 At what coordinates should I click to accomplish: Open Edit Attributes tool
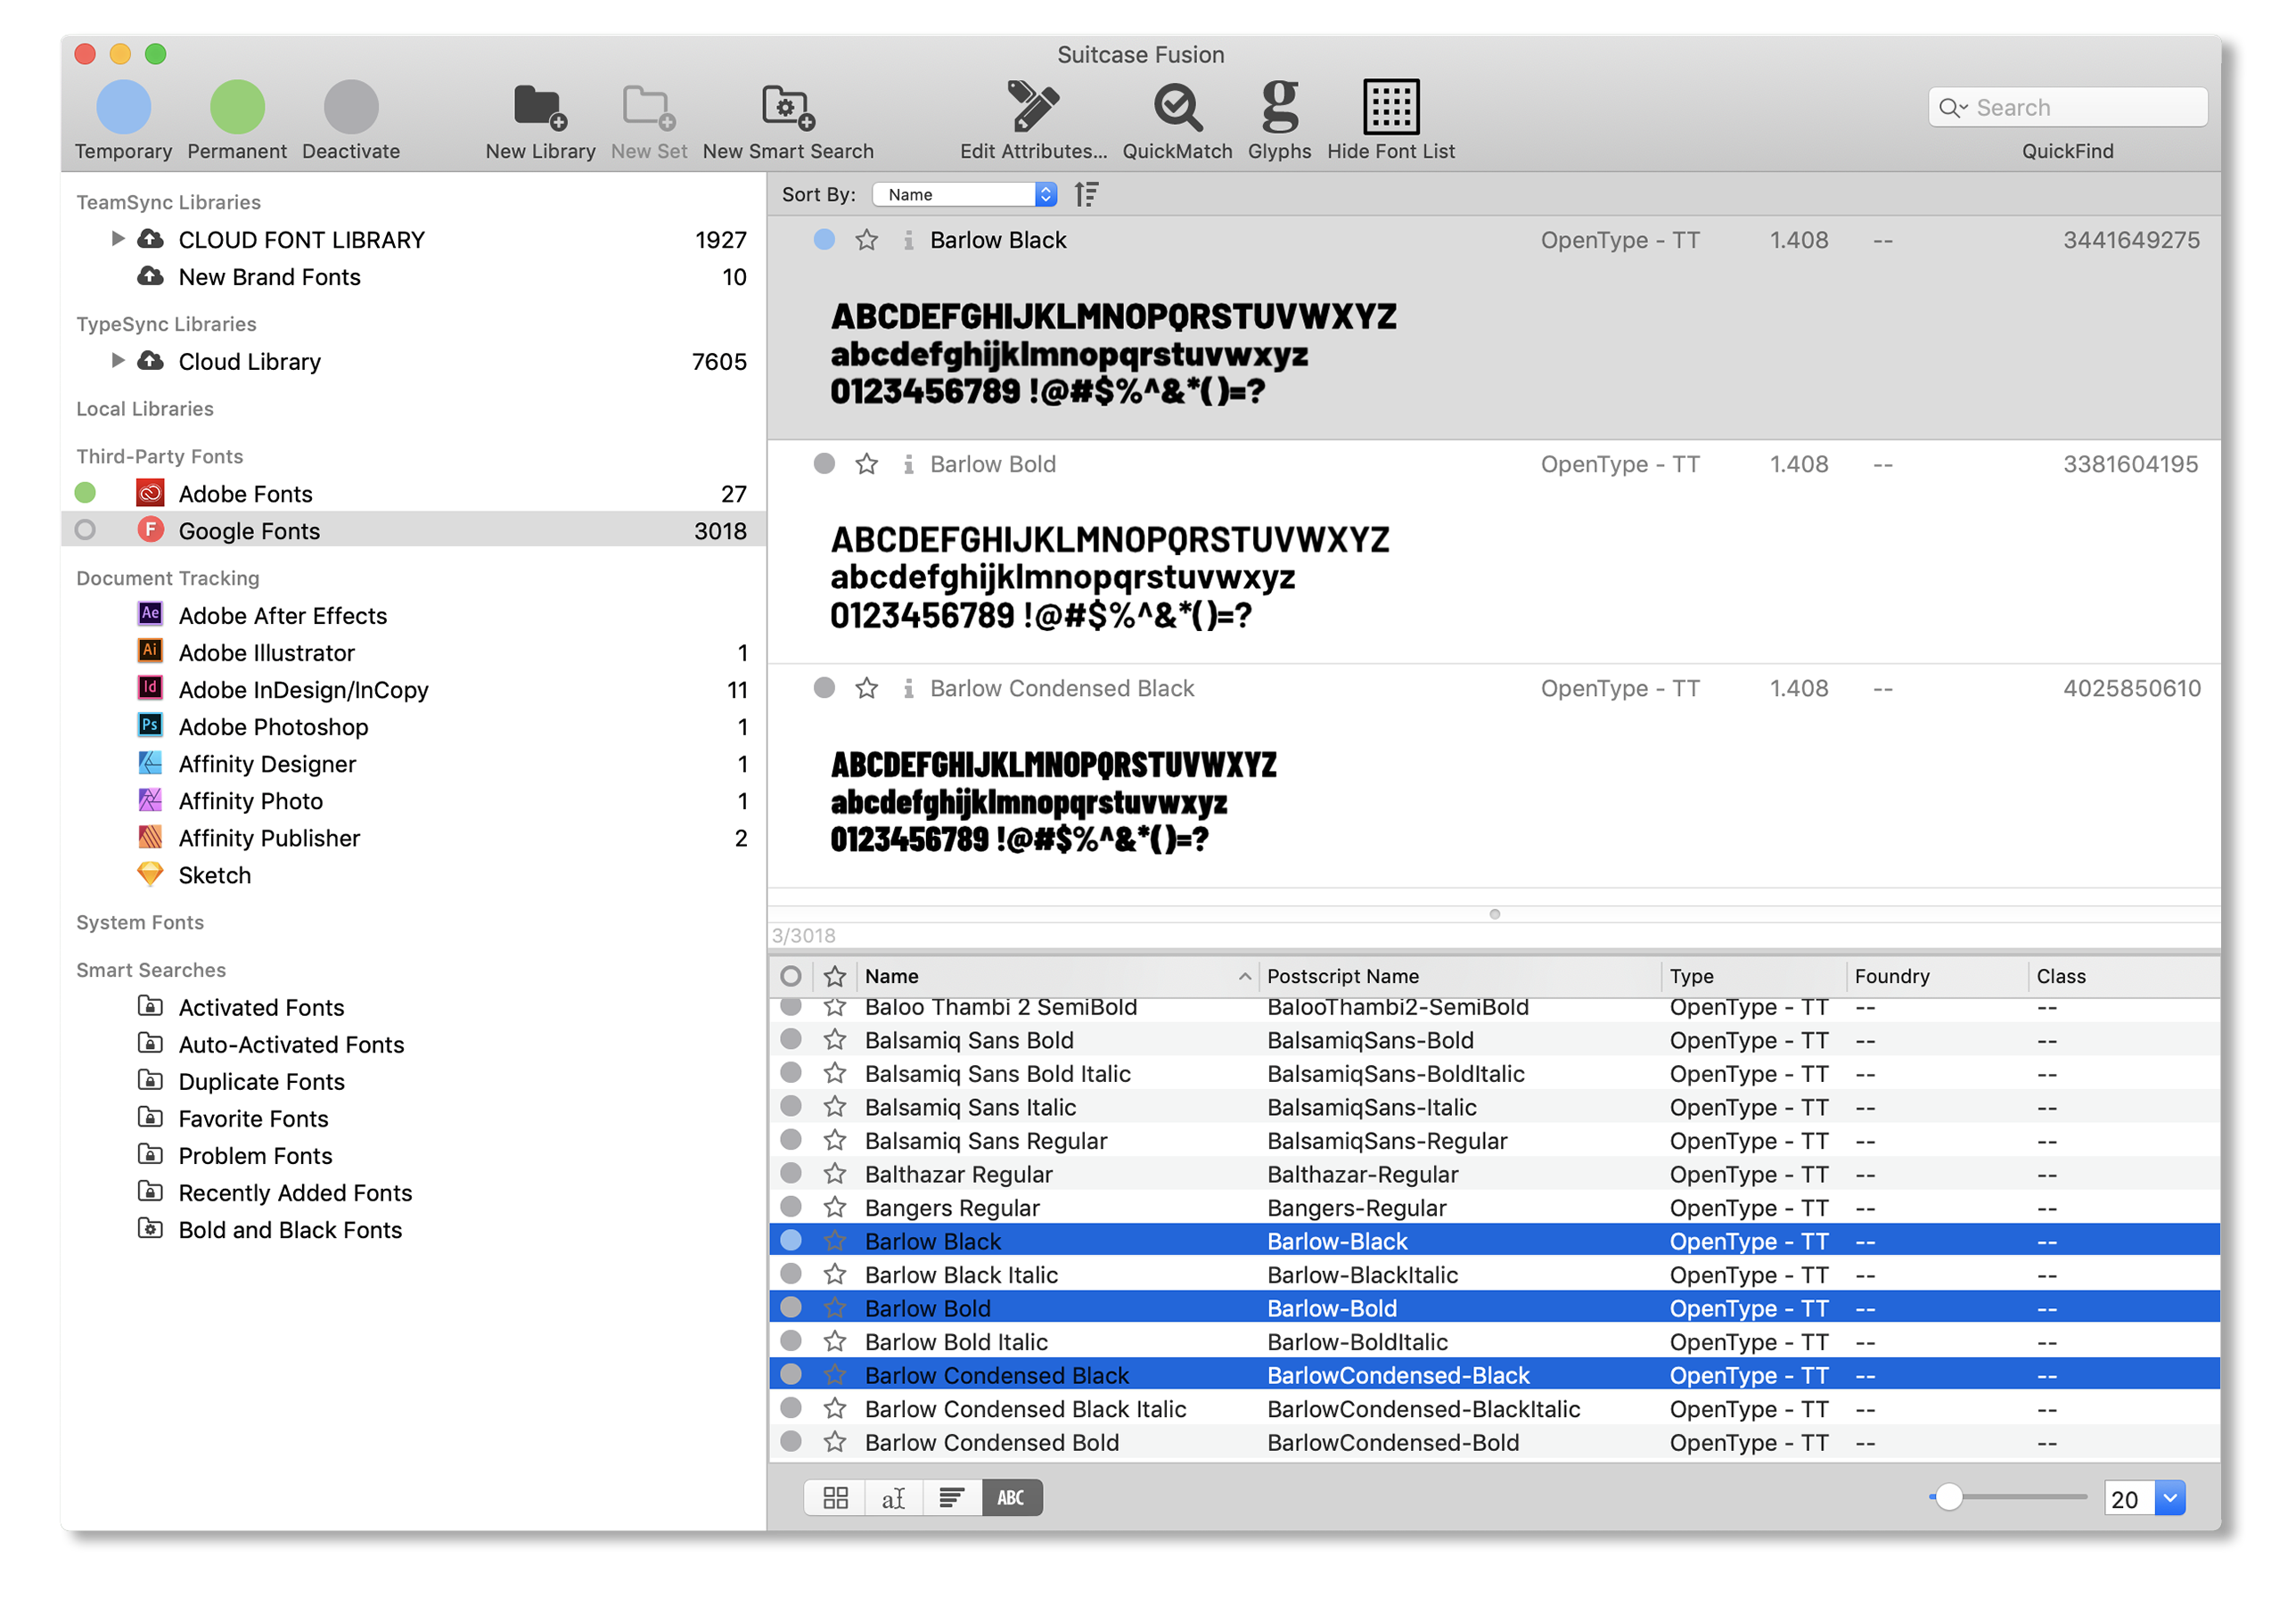click(x=1032, y=107)
